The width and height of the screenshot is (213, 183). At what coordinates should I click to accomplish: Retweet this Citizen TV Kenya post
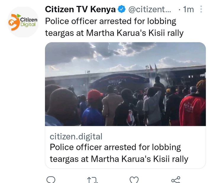click(92, 180)
